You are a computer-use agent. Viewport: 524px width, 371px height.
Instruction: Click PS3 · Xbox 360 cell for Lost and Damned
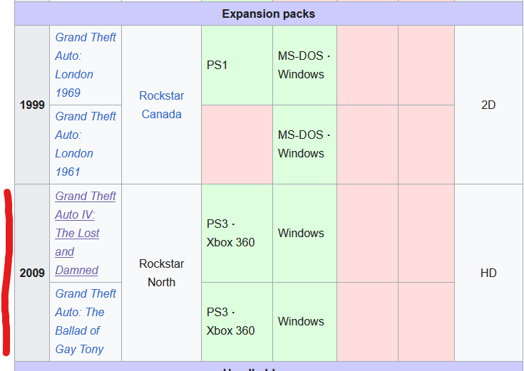(x=237, y=233)
